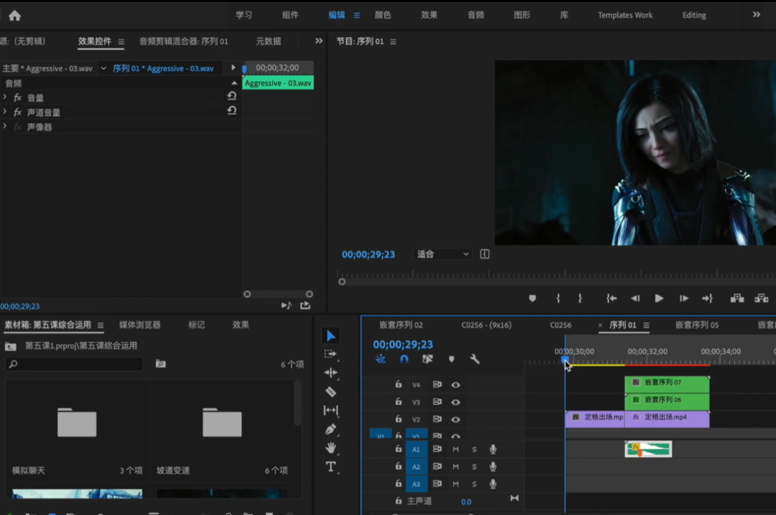The width and height of the screenshot is (776, 515).
Task: Open the zoom level dropdown showing 适合
Action: point(443,254)
